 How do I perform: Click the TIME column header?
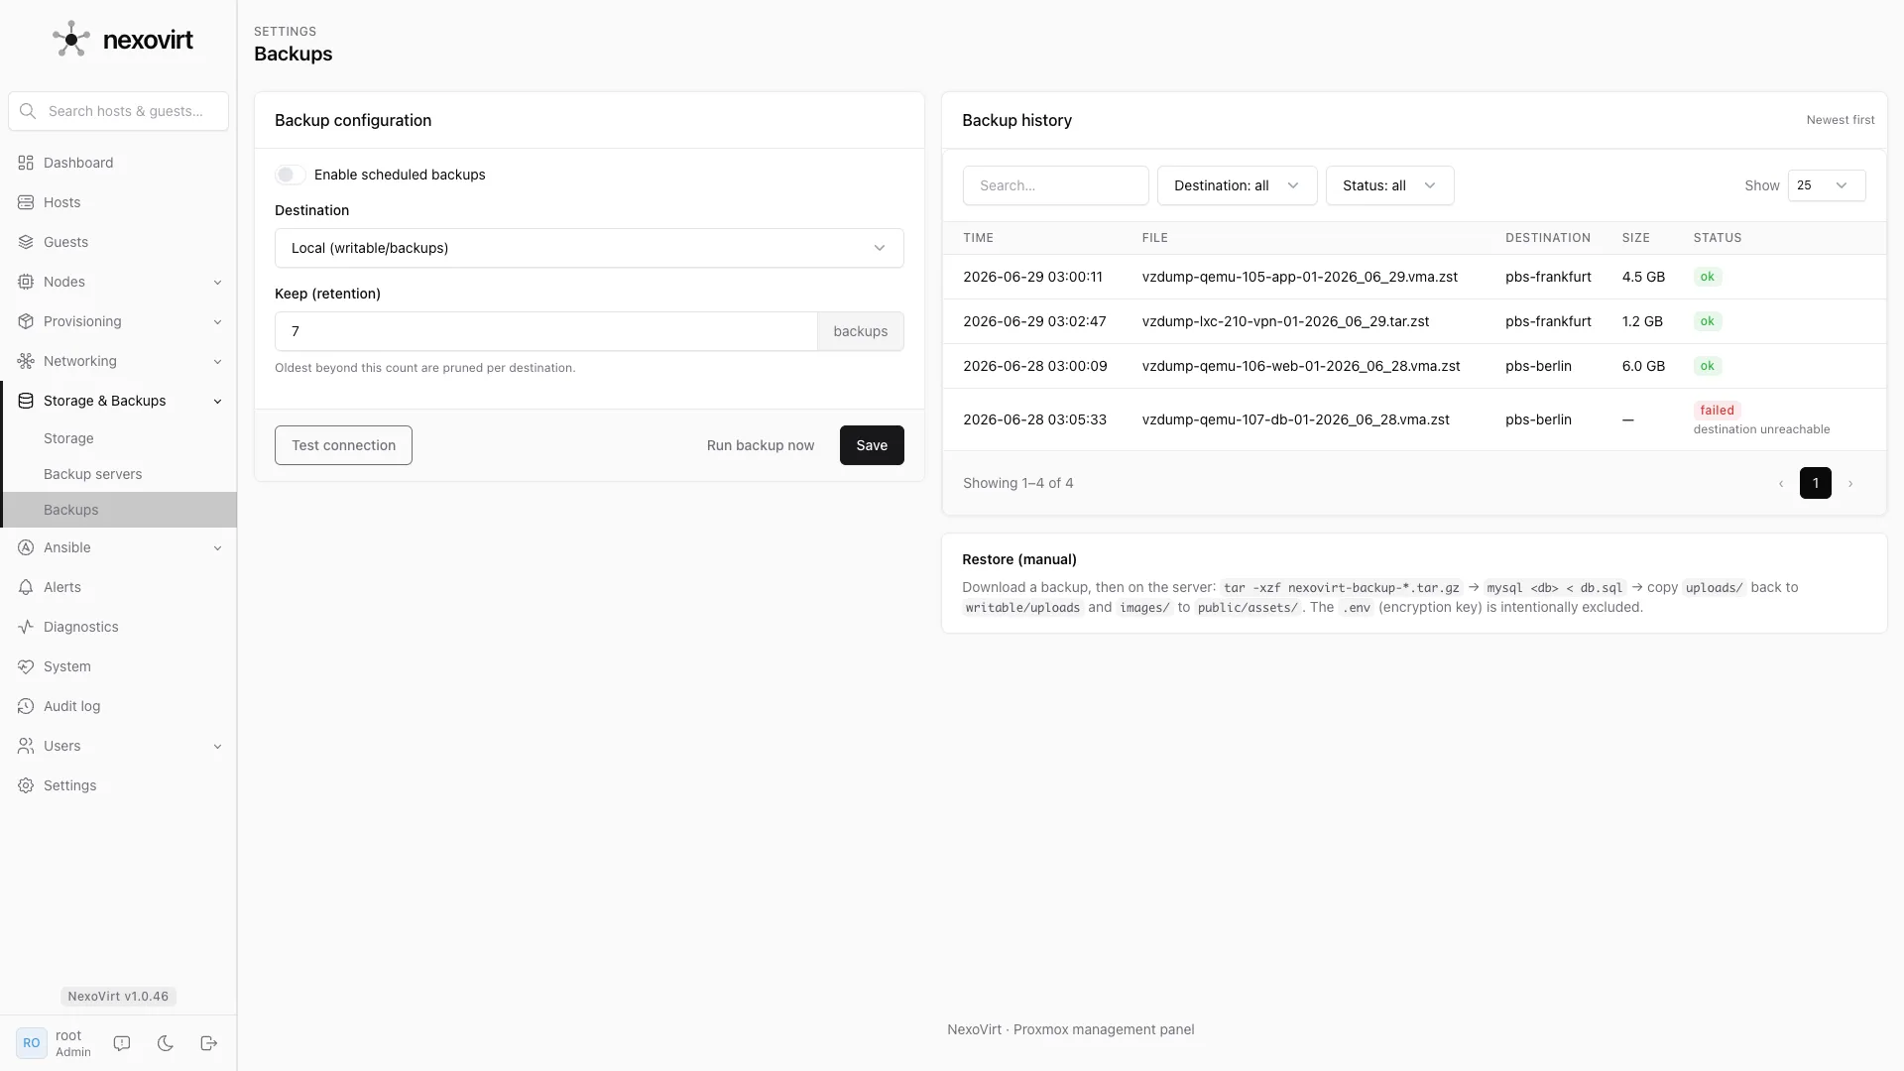tap(978, 238)
